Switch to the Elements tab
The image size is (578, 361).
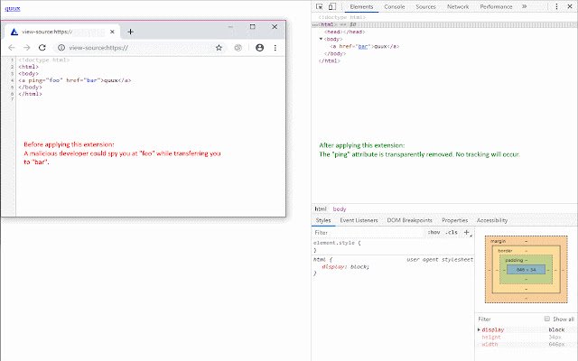[361, 6]
